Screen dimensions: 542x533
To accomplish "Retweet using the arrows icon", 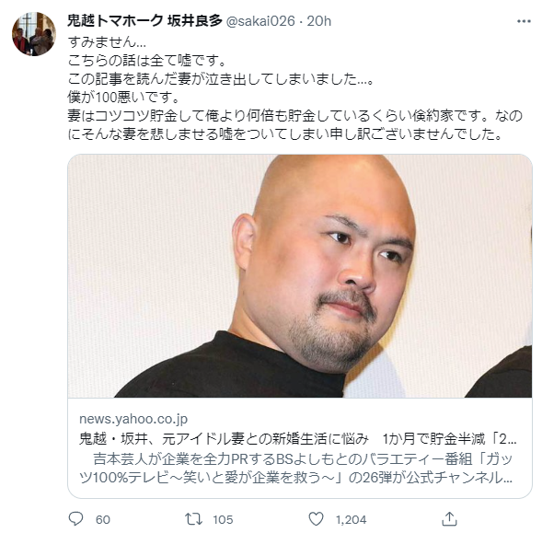I will (193, 519).
